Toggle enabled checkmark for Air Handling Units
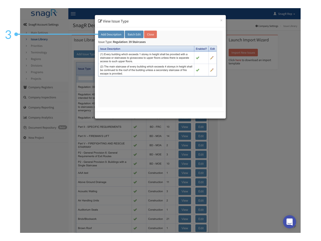 [135, 201]
